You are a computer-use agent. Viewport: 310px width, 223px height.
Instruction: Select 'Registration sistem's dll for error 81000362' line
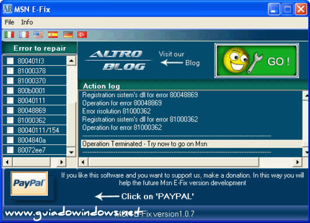140,119
